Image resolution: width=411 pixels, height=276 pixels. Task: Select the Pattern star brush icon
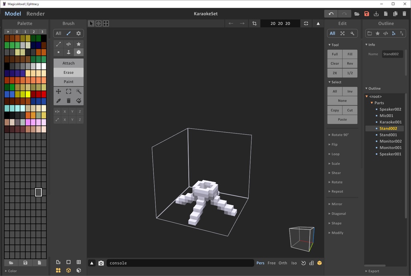click(78, 44)
